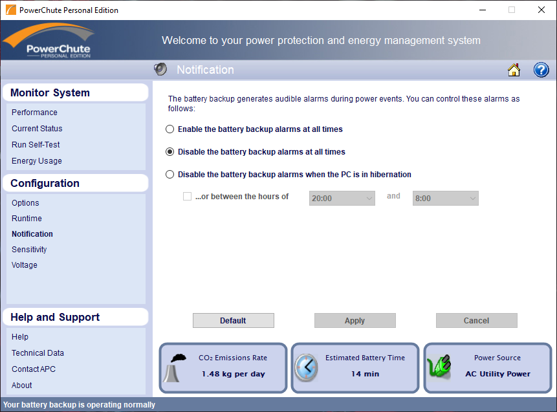Click the Default button
This screenshot has height=412, width=557.
tap(234, 320)
